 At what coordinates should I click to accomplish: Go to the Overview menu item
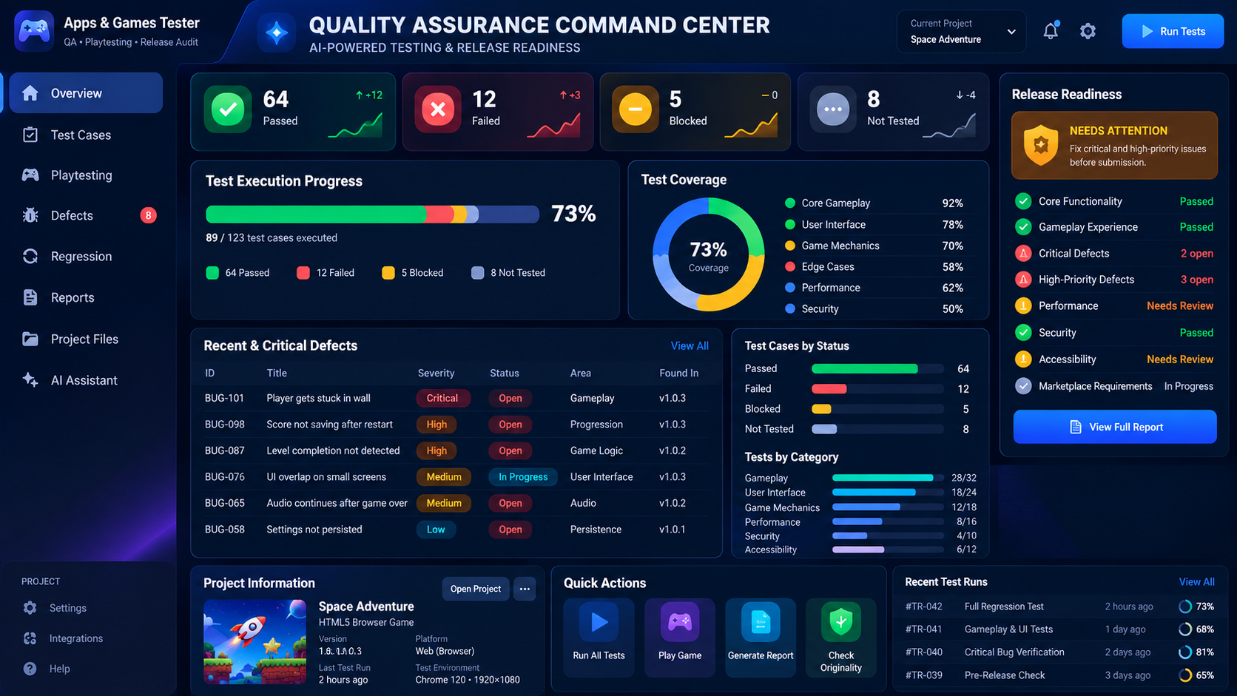(x=87, y=93)
